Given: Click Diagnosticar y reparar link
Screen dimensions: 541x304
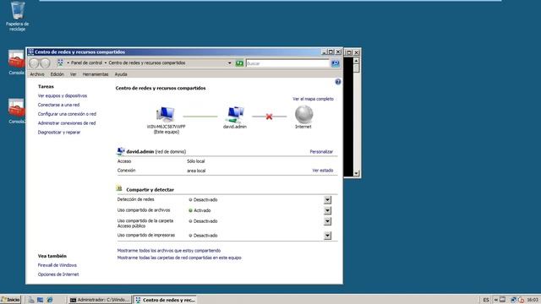Looking at the screenshot, I should click(x=59, y=133).
